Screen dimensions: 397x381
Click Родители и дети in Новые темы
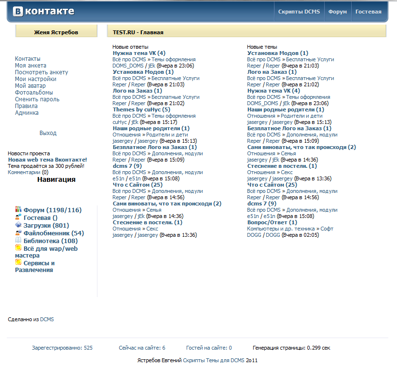pyautogui.click(x=301, y=116)
